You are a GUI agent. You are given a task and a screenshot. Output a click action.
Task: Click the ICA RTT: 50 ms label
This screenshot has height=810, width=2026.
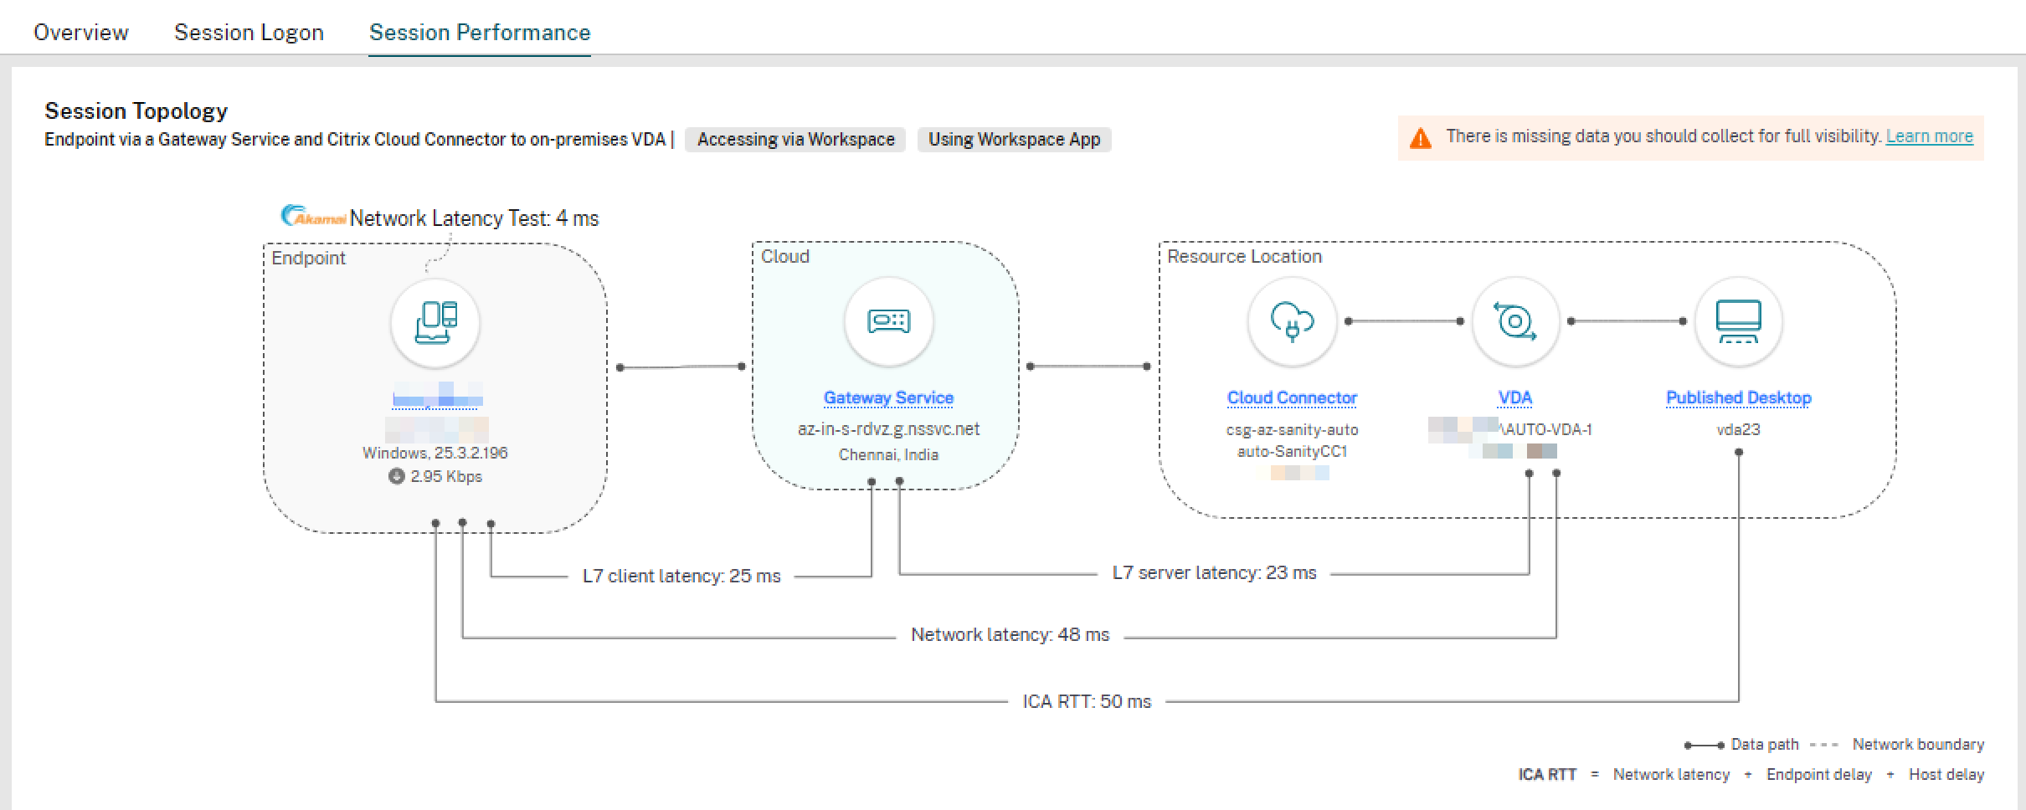click(x=1086, y=701)
